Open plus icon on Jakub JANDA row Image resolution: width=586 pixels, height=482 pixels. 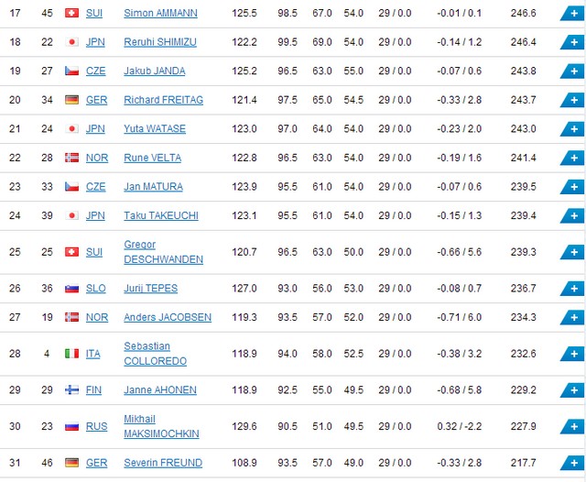(572, 71)
